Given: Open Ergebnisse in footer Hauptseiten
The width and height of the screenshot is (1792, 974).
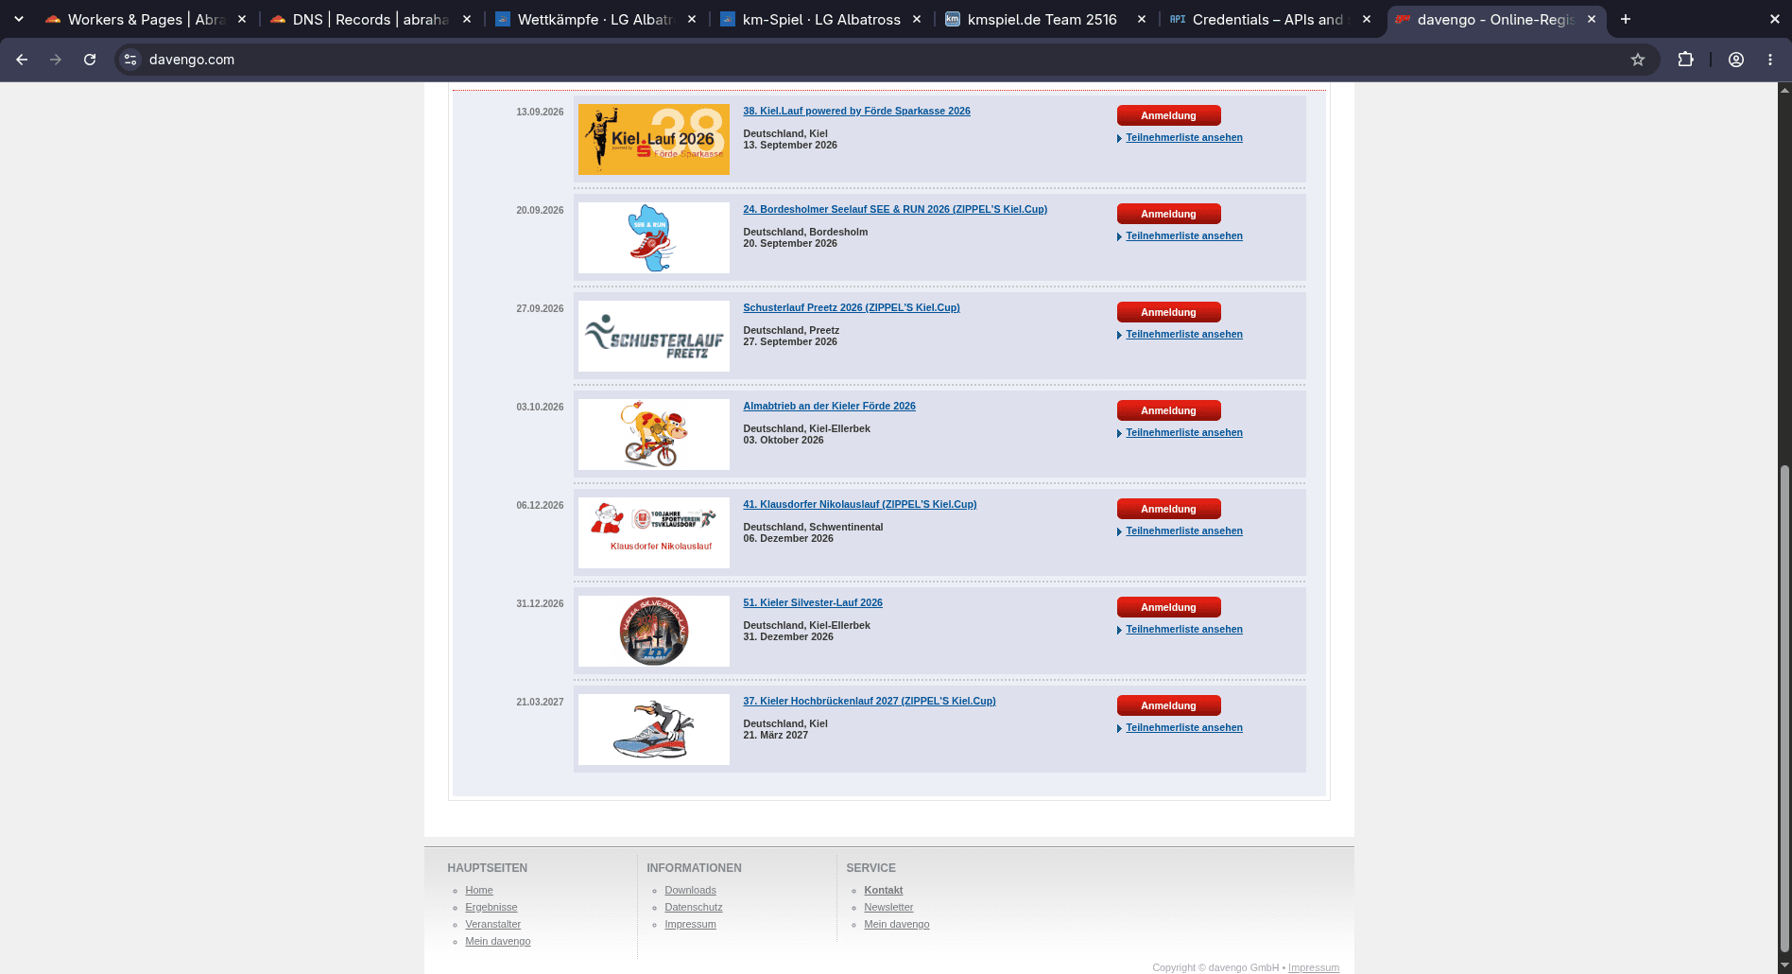Looking at the screenshot, I should [491, 907].
